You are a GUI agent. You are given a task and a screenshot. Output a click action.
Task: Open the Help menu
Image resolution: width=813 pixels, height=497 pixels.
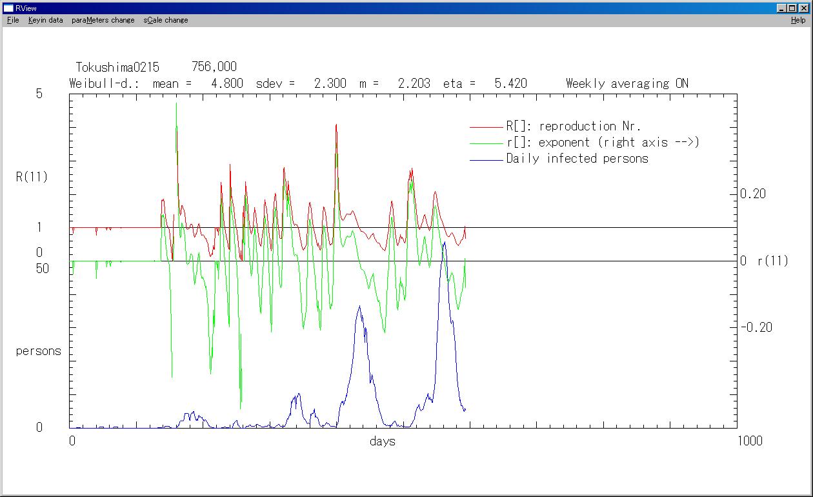pyautogui.click(x=798, y=20)
